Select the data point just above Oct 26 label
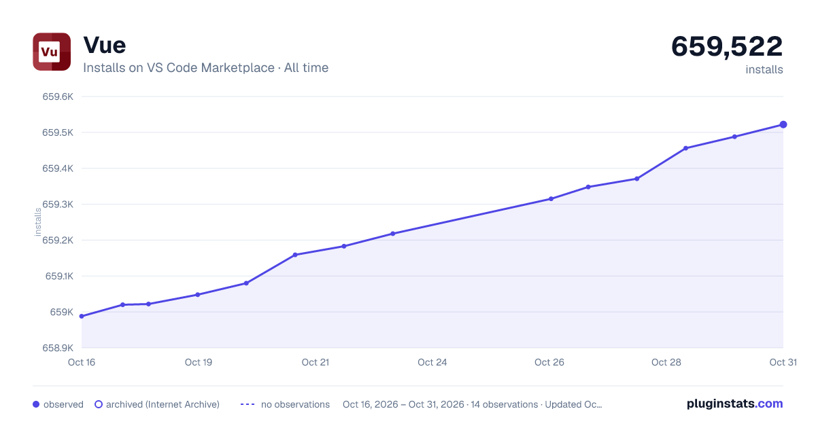The width and height of the screenshot is (816, 428). click(551, 198)
